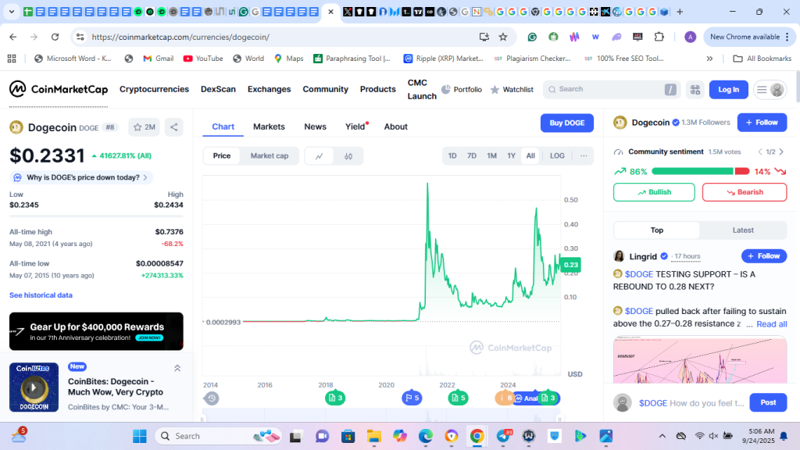The width and height of the screenshot is (800, 450).
Task: Open the Windows notification bell
Action: pyautogui.click(x=784, y=436)
